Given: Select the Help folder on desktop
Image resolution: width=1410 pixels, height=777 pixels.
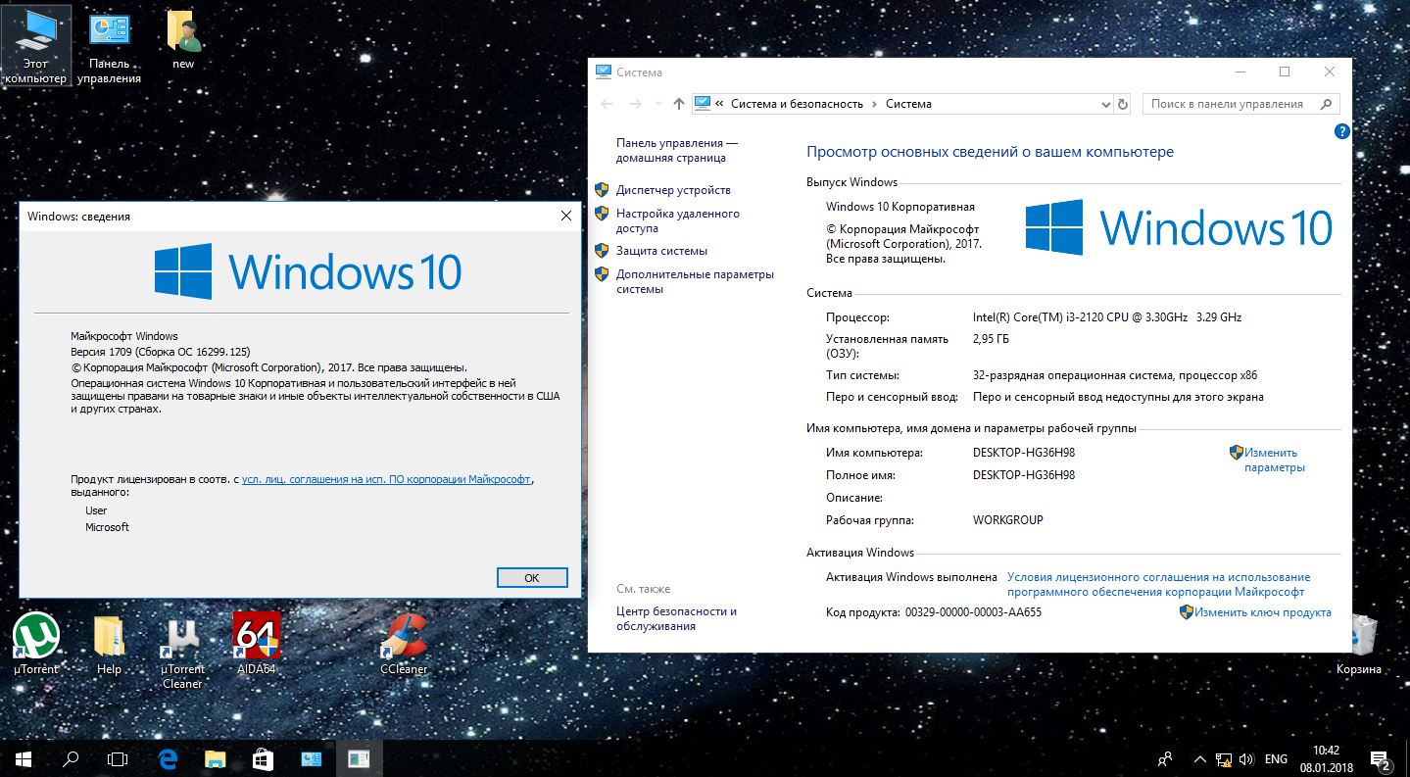Looking at the screenshot, I should pos(109,644).
